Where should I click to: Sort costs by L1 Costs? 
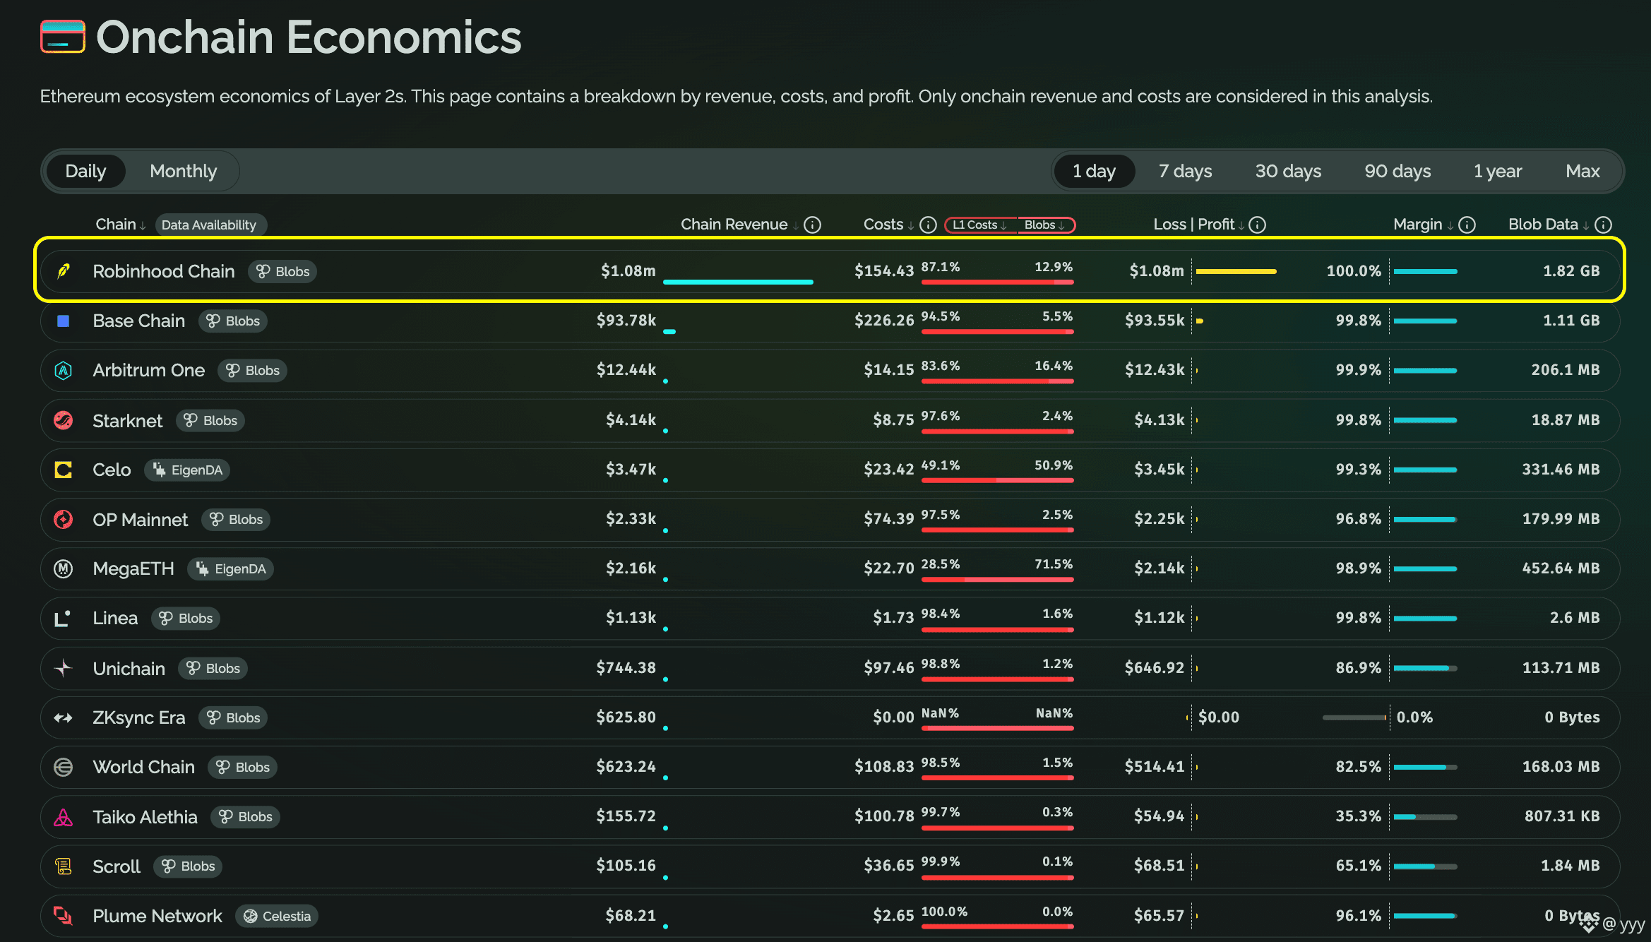click(x=980, y=225)
